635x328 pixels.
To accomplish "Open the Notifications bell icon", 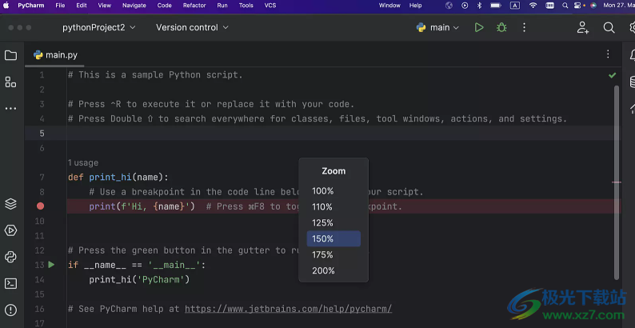I will [x=633, y=55].
